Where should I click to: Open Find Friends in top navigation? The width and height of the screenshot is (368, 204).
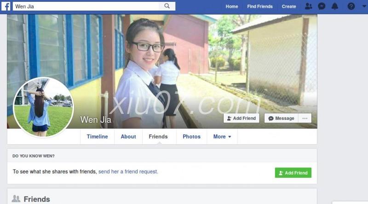260,6
